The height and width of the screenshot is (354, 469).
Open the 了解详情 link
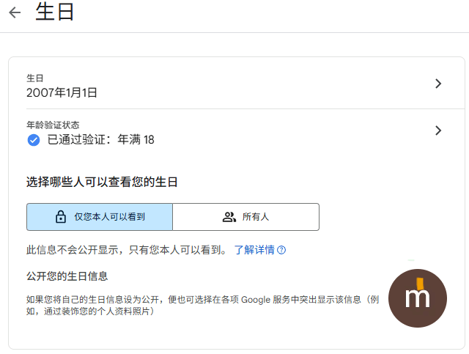coord(254,250)
